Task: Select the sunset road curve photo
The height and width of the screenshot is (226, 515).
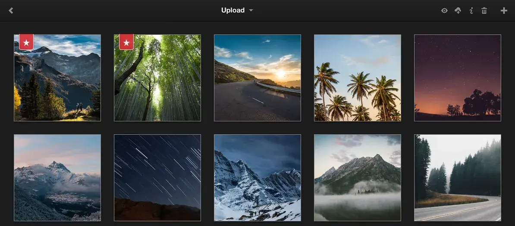Action: click(x=257, y=78)
